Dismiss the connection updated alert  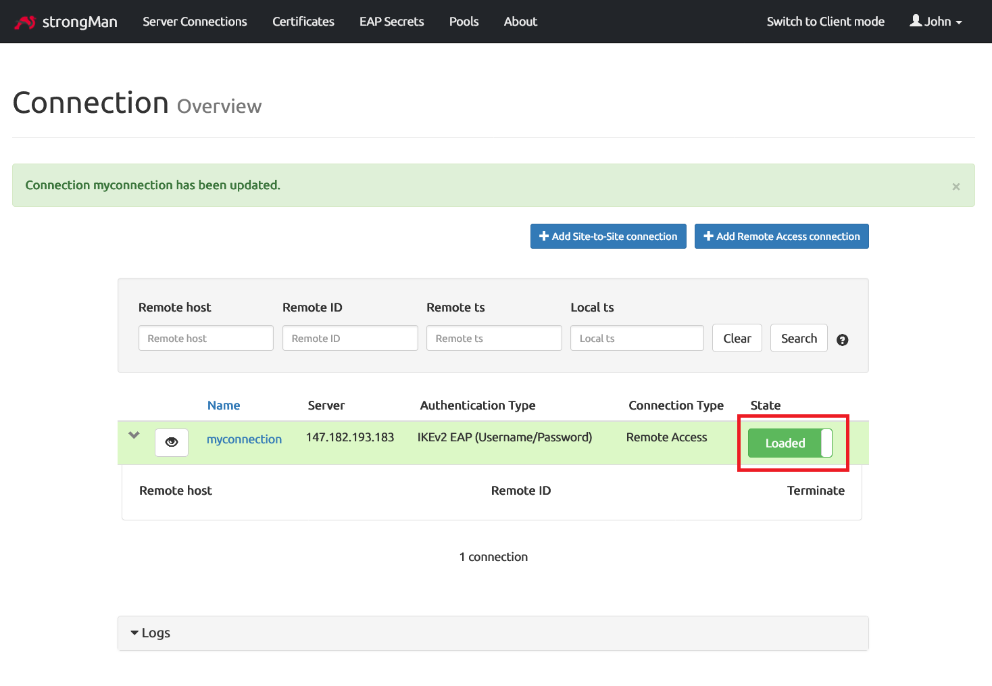coord(956,187)
